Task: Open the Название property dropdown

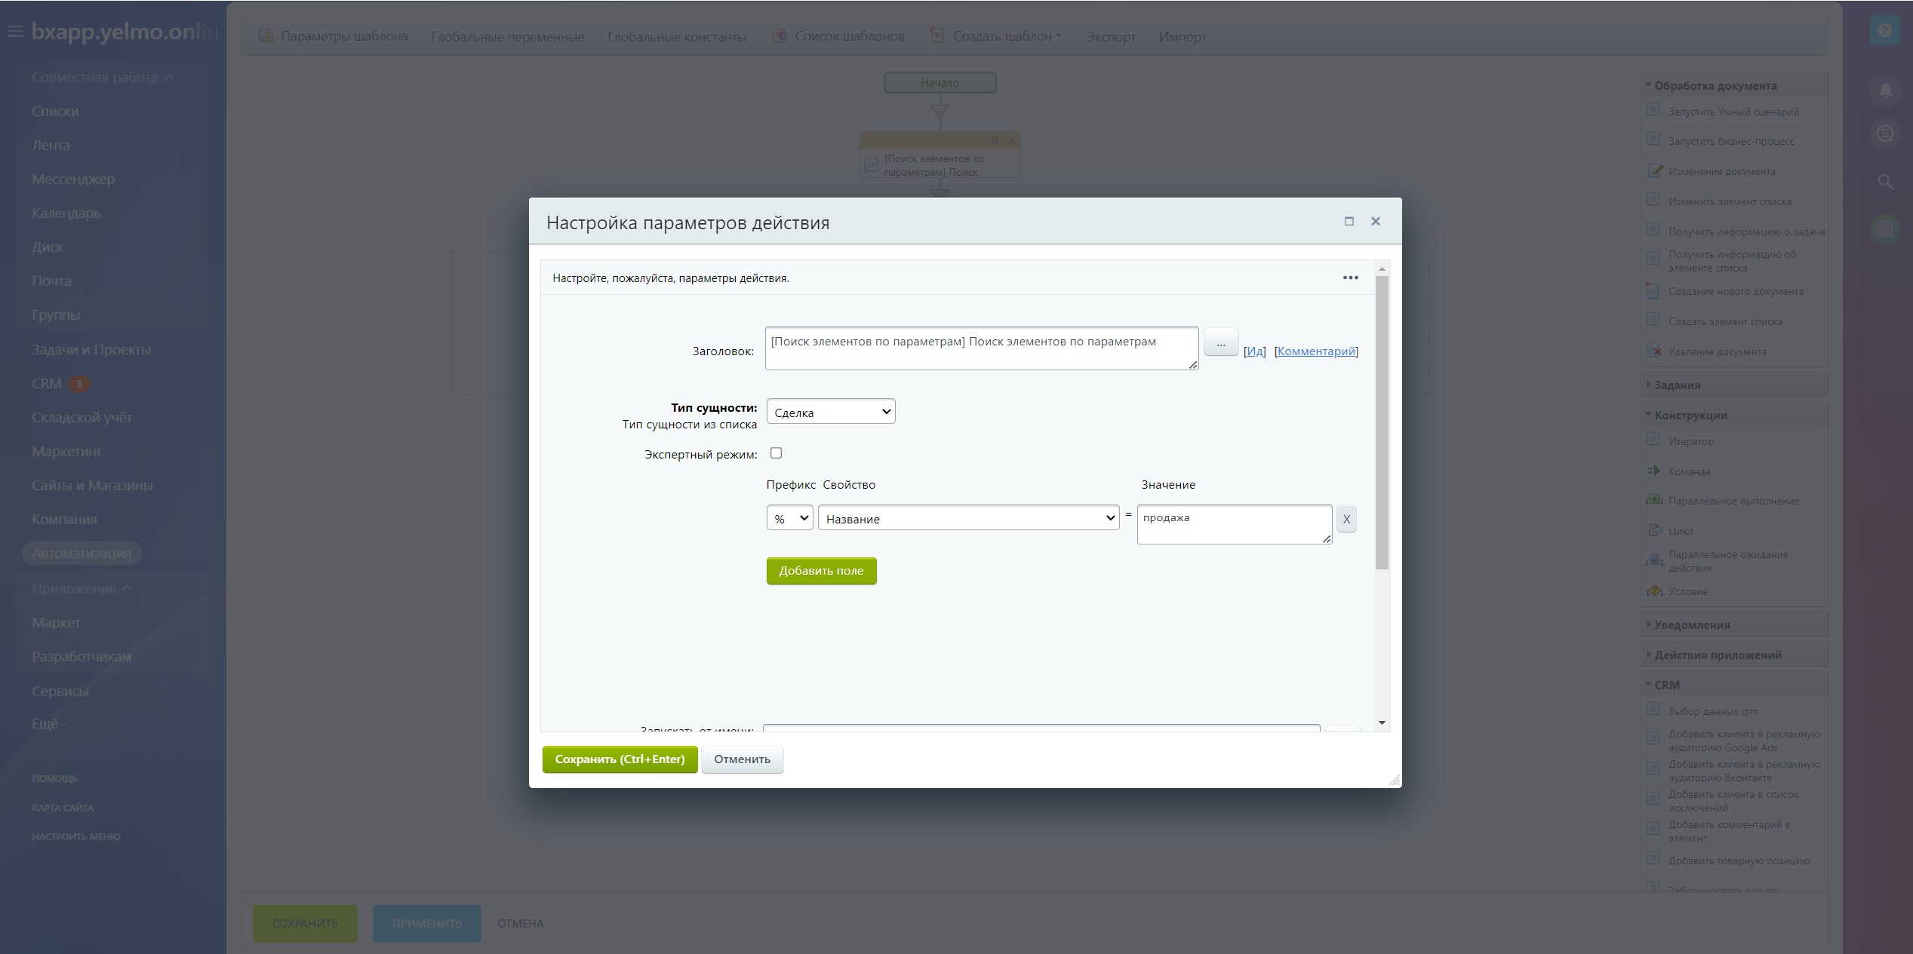Action: [x=968, y=518]
